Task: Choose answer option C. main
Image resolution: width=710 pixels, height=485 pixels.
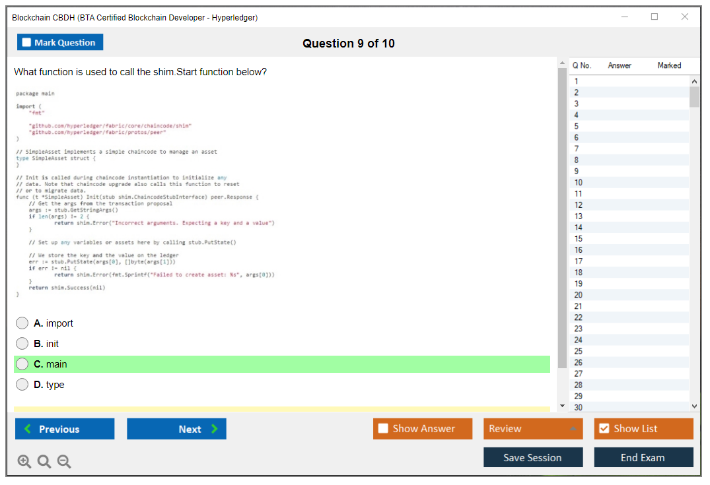Action: (x=22, y=364)
